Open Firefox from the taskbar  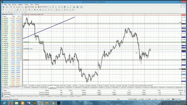tap(11, 103)
